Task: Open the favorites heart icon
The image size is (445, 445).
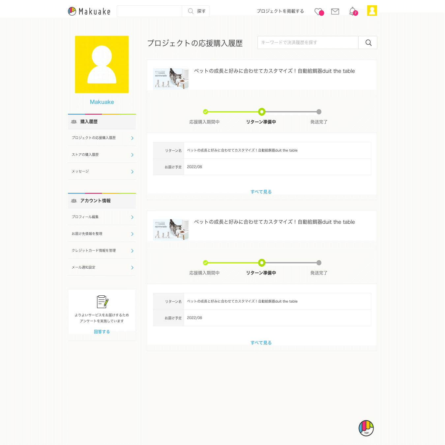Action: click(x=318, y=11)
